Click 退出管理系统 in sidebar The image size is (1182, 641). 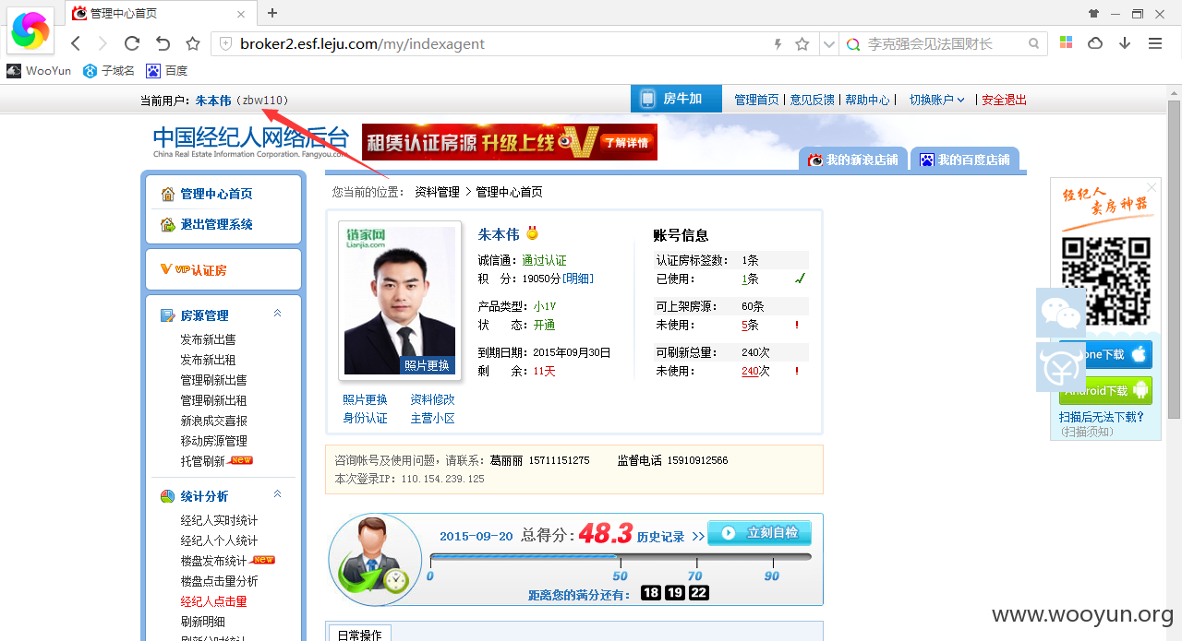216,224
